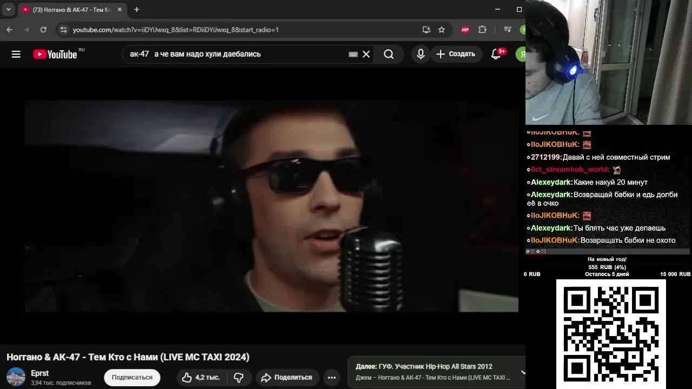Click IloJIKOBHuK's 'Возвращать бабки не охото' message

click(628, 240)
